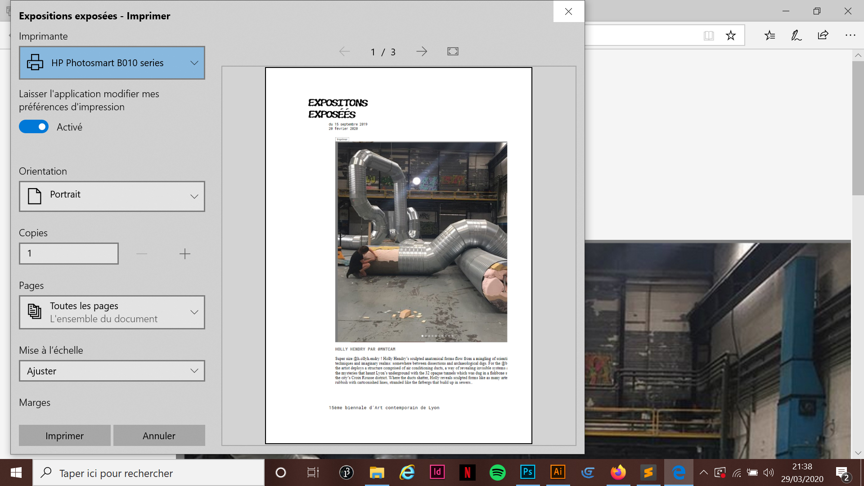Click the Annuler button
The width and height of the screenshot is (864, 486).
click(x=159, y=436)
